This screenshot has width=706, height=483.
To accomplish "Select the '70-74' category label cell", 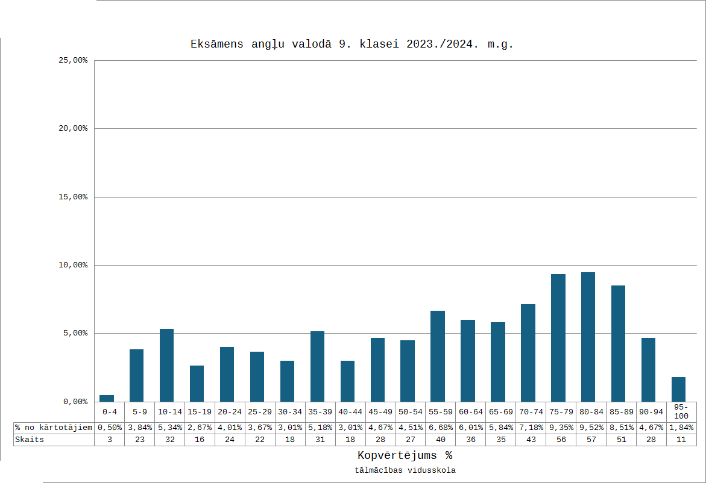I will point(531,412).
